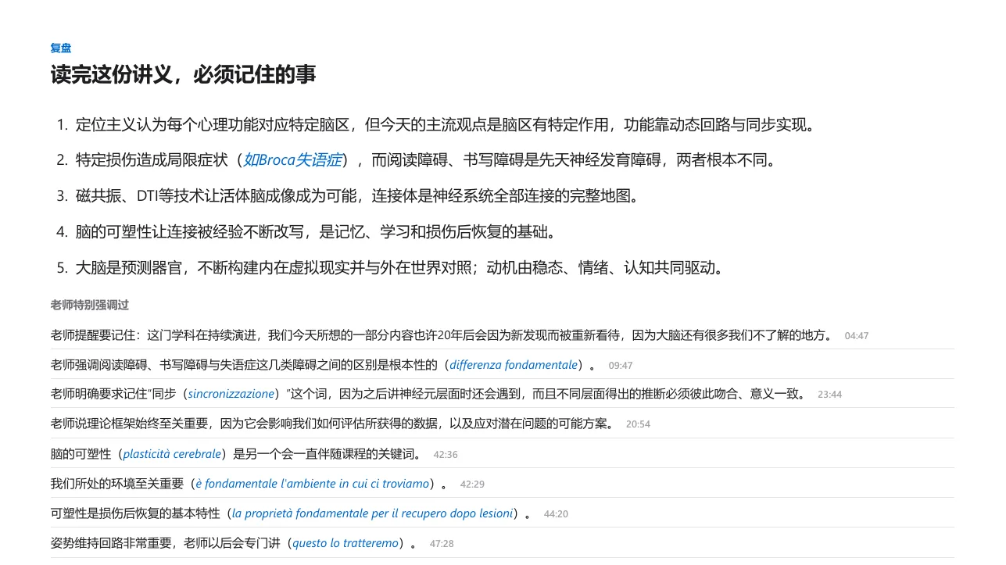Select the term "differenza fondamentale"
The width and height of the screenshot is (1006, 565).
point(514,365)
